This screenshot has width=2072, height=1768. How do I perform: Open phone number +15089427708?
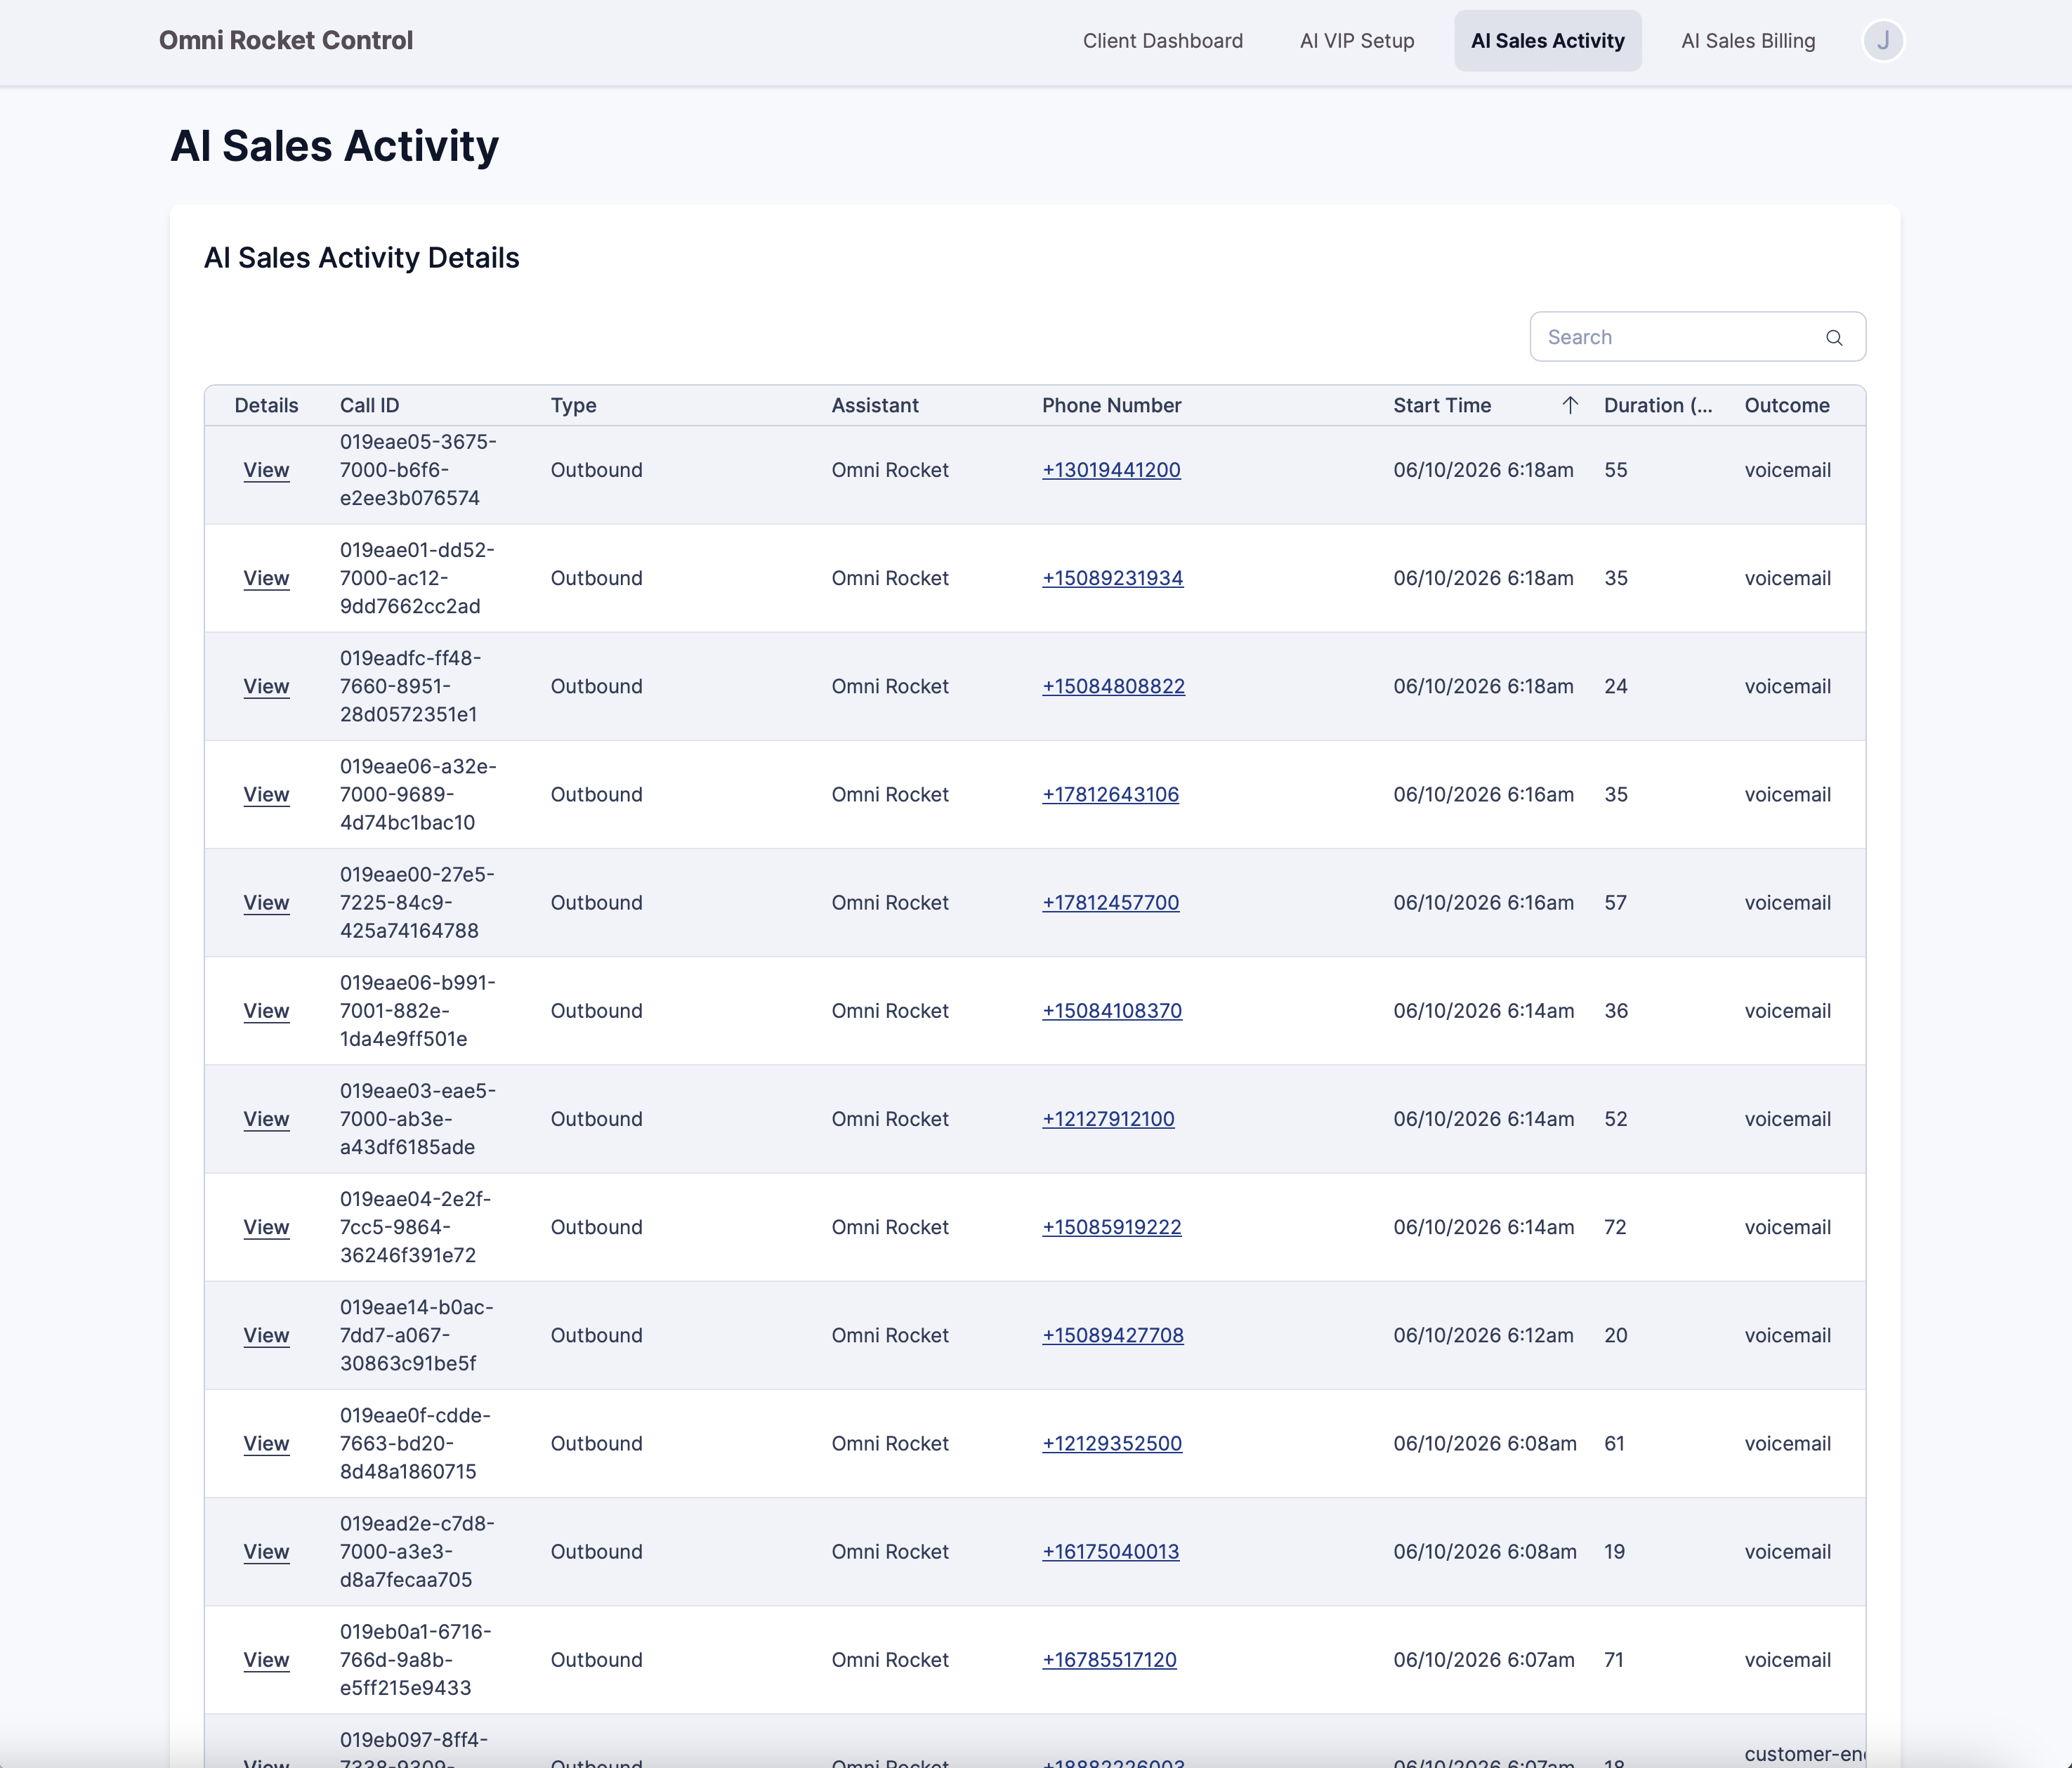(x=1113, y=1335)
